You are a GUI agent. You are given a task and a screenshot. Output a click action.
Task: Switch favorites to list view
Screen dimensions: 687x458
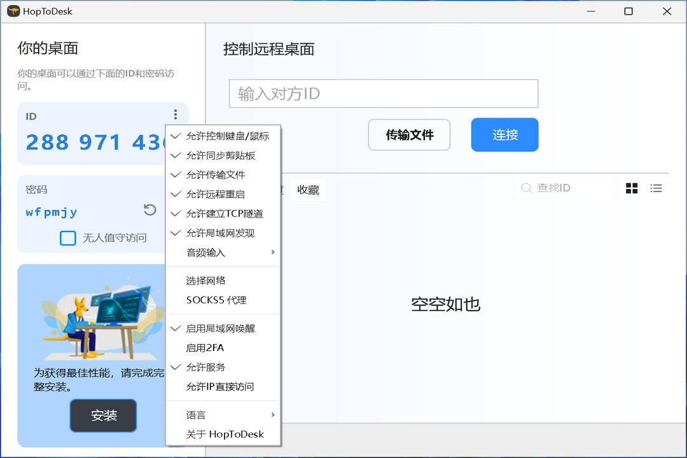point(656,188)
